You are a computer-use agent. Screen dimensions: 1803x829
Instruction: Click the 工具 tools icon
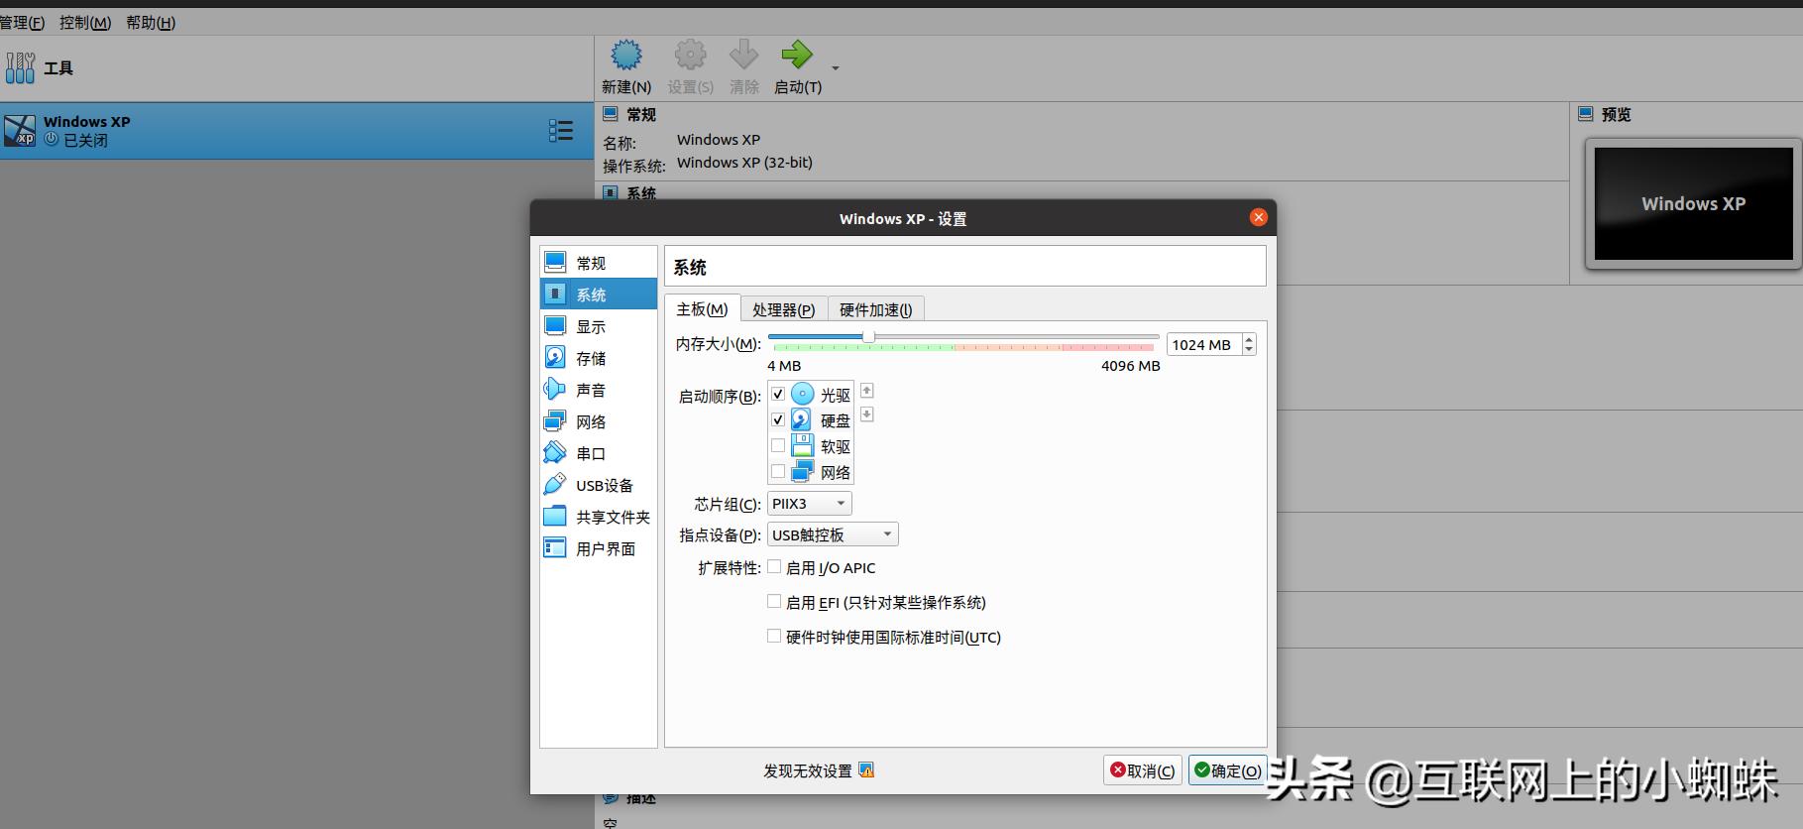pyautogui.click(x=20, y=67)
